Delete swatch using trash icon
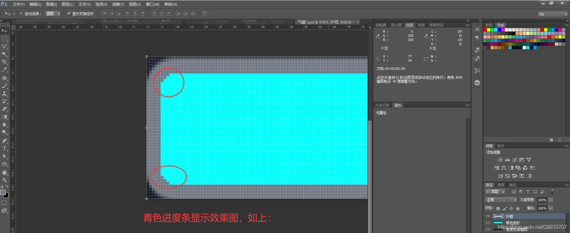Image resolution: width=570 pixels, height=233 pixels. pyautogui.click(x=560, y=140)
